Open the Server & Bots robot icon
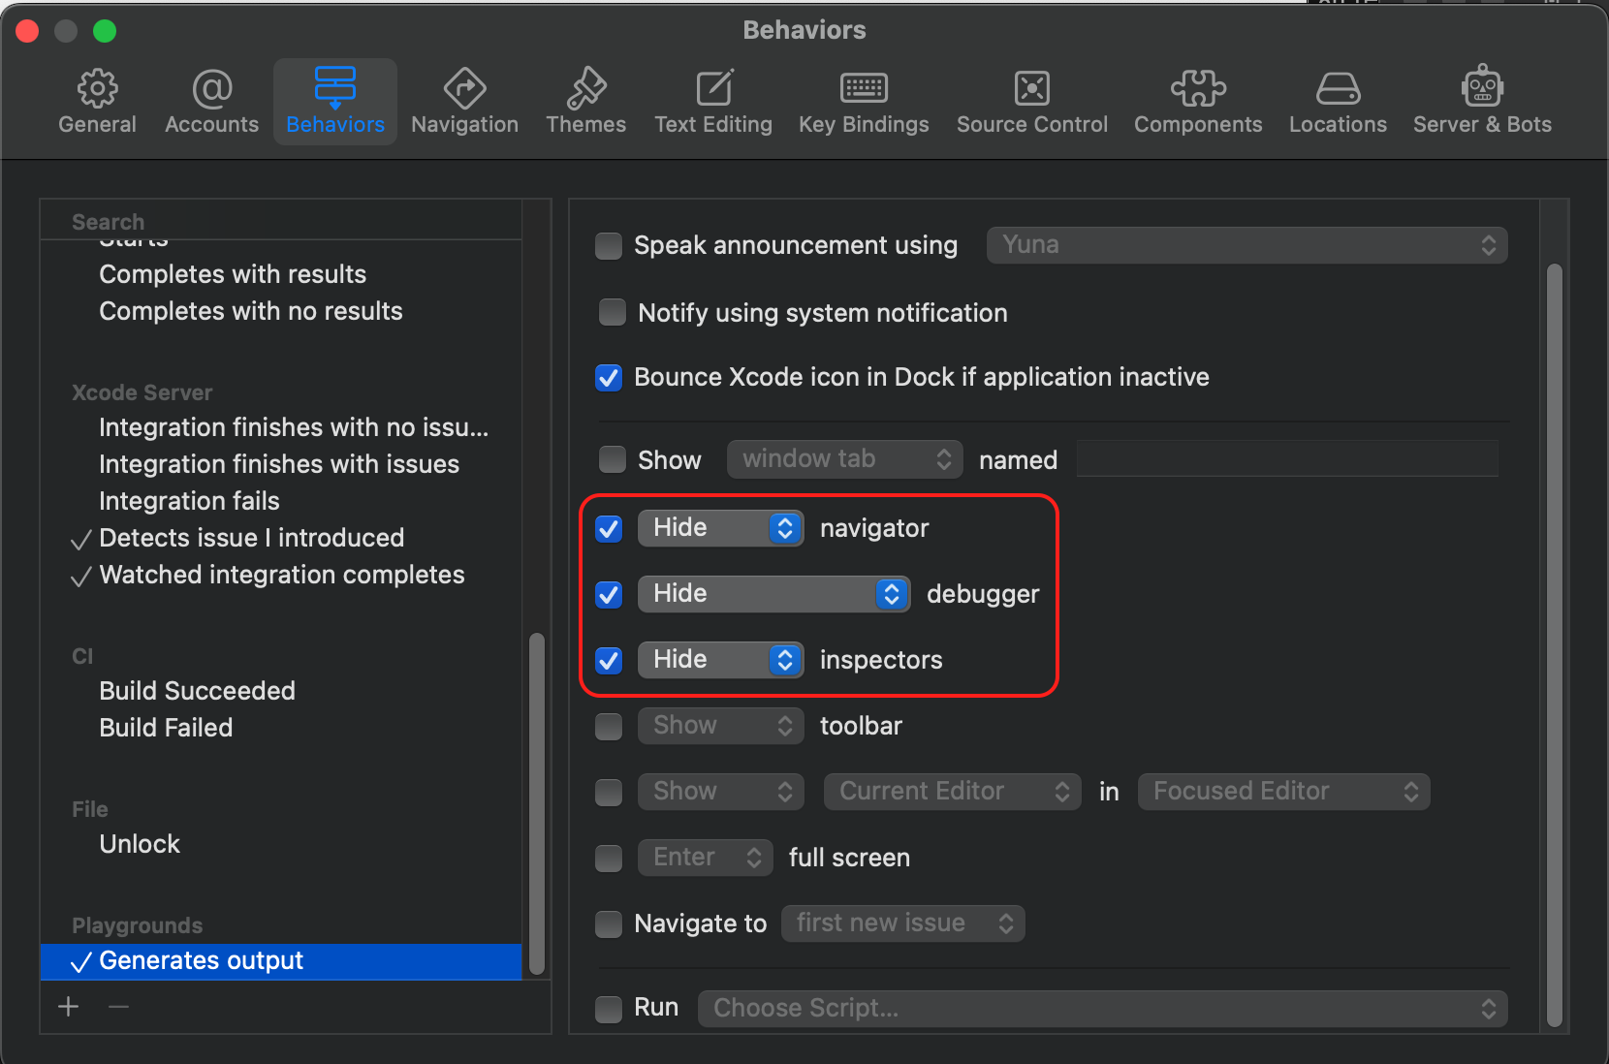The width and height of the screenshot is (1609, 1064). click(1482, 86)
